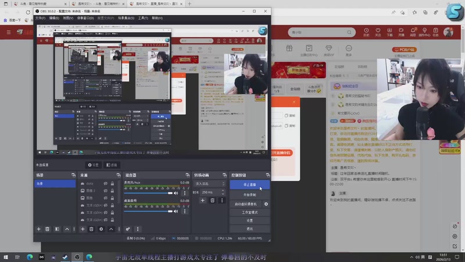Pop out the 场景 dock via its header icon
This screenshot has width=465, height=262.
coord(73,175)
